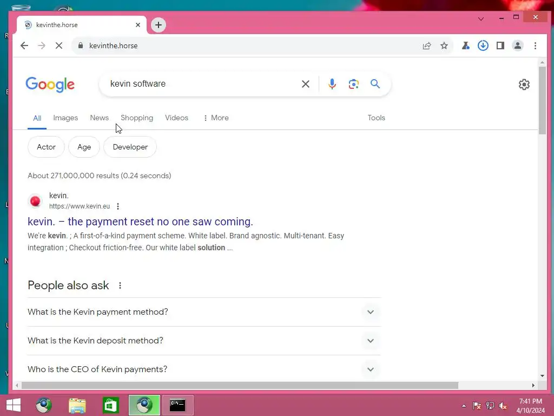The width and height of the screenshot is (554, 416).
Task: Bookmark this page with the star
Action: click(x=444, y=45)
